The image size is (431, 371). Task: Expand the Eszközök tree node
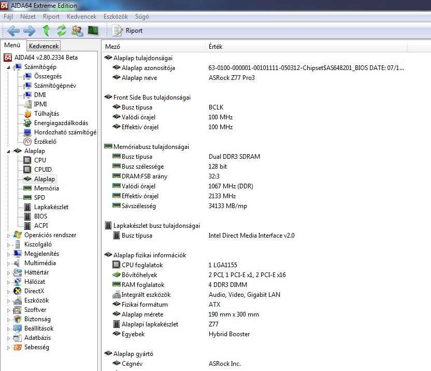click(x=8, y=301)
